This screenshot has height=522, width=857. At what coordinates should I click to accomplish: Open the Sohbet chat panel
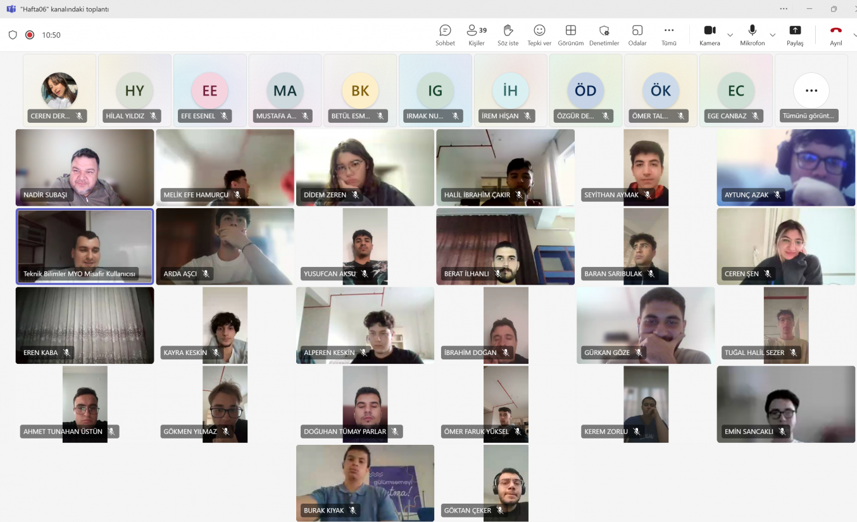[445, 35]
